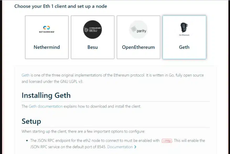230x154 pixels.
Task: Click the Nethermind orange-blue logo icon
Action: (x=47, y=28)
